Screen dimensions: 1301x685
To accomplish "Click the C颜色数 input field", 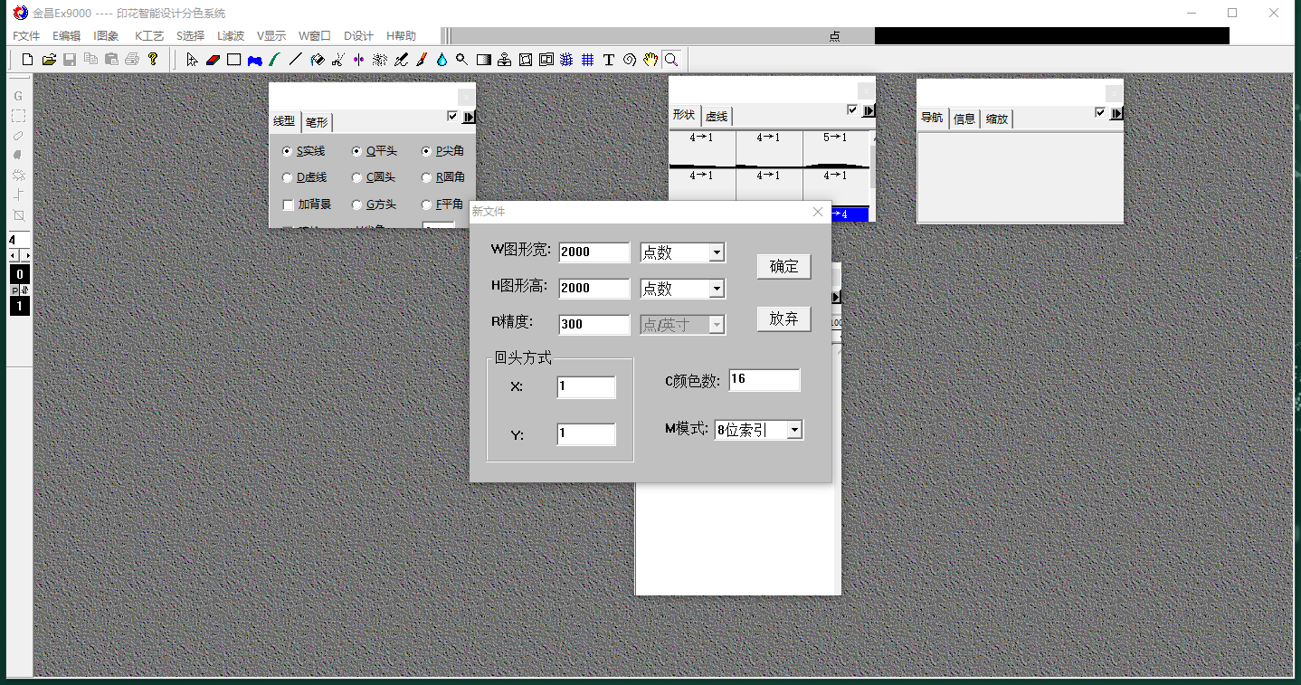I will point(764,380).
